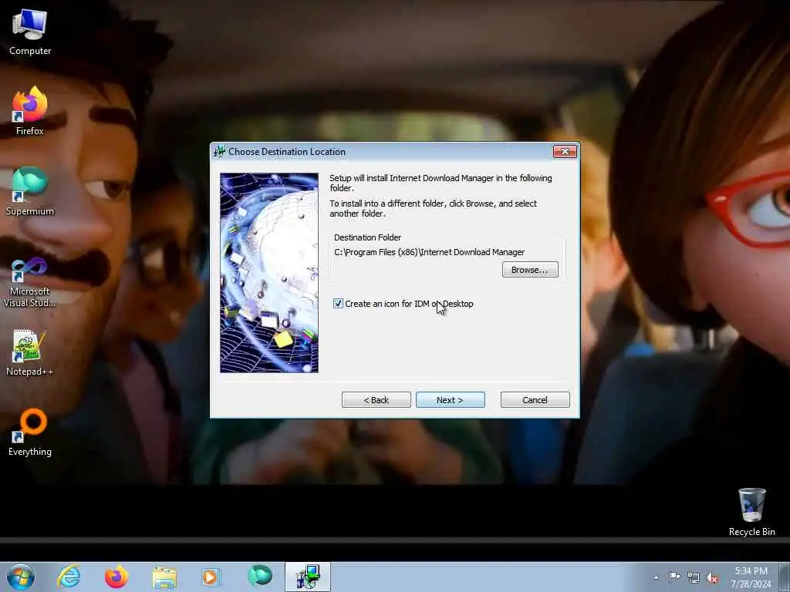Viewport: 790px width, 592px height.
Task: Uncheck Create an icon for IDM on Desktop
Action: tap(338, 304)
